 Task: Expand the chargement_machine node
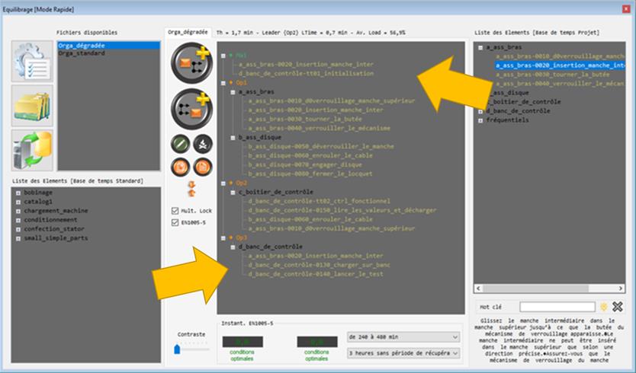coord(18,212)
